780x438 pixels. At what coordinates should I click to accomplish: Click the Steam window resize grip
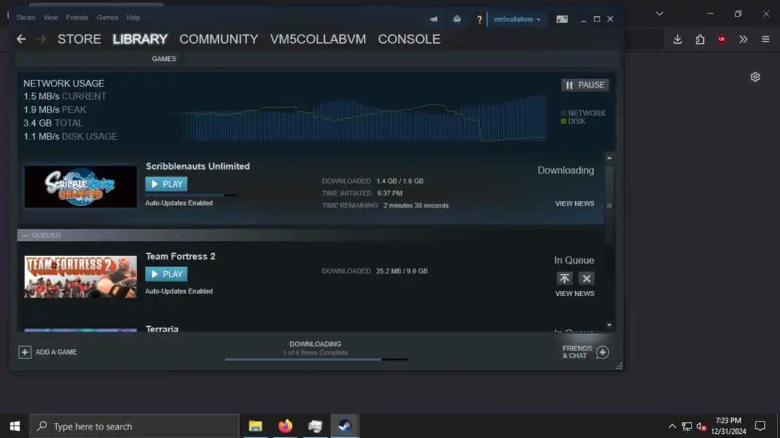click(x=619, y=366)
